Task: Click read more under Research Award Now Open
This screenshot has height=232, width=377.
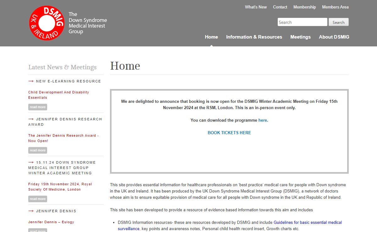Action: (38, 150)
